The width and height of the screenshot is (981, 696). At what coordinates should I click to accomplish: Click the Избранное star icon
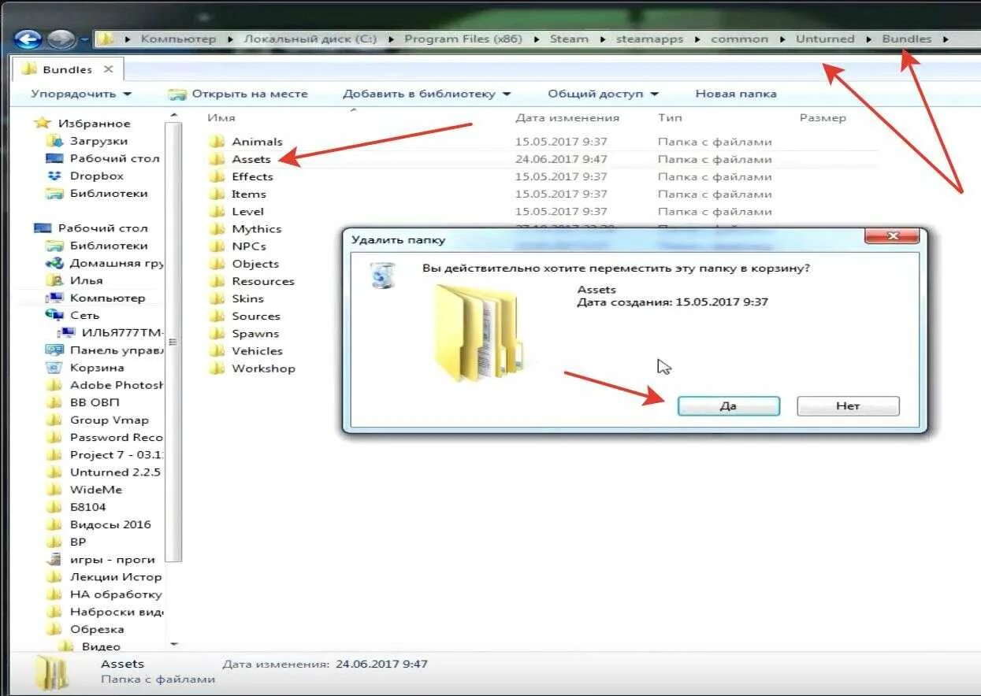[43, 124]
